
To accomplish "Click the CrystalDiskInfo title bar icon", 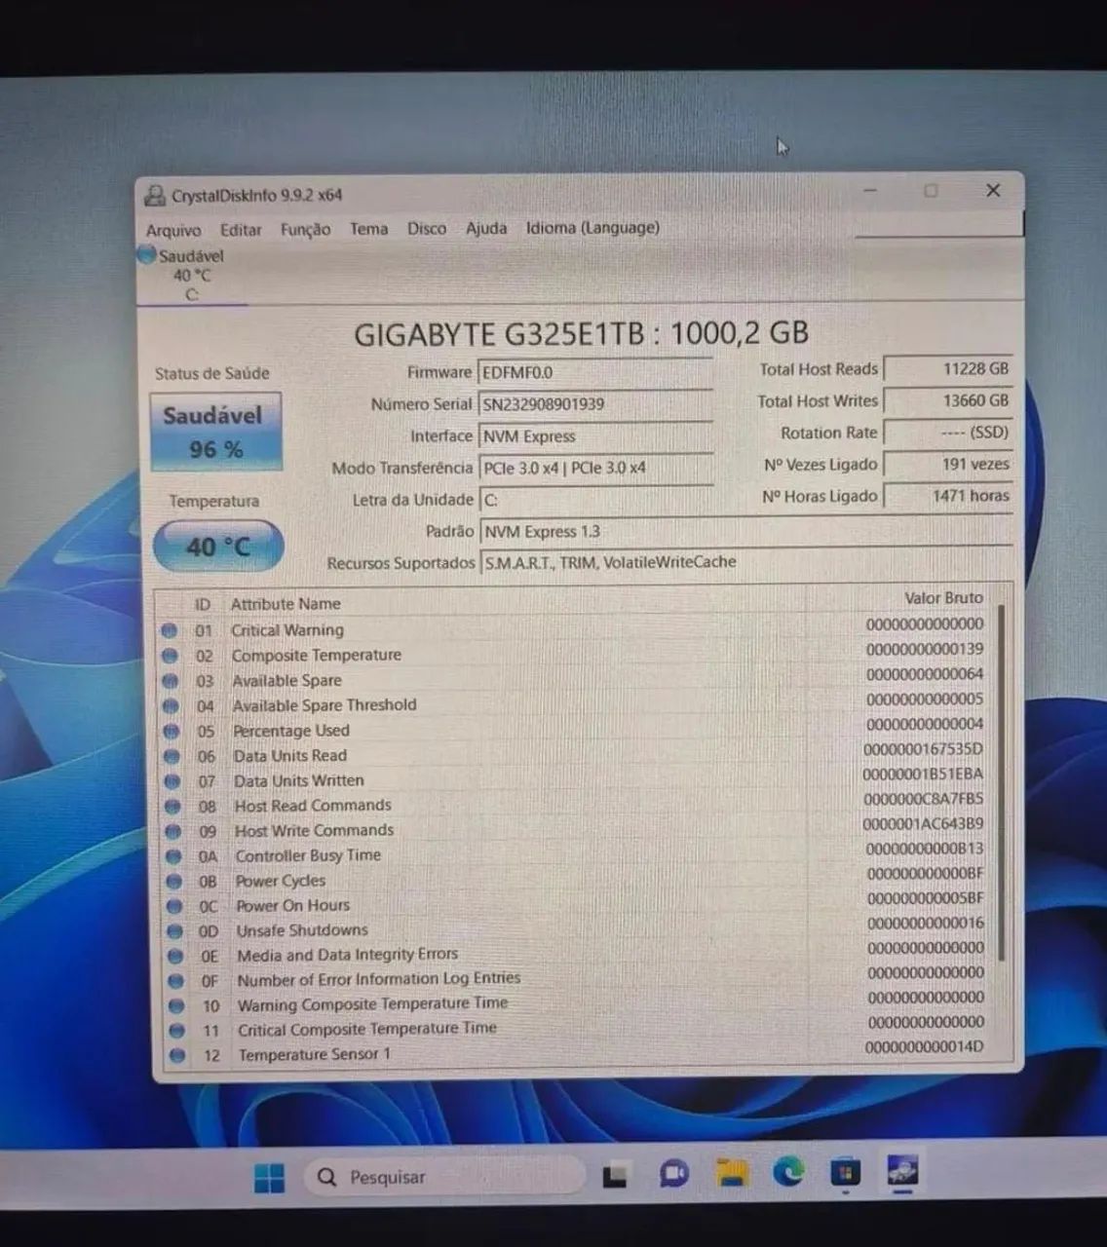I will 155,195.
